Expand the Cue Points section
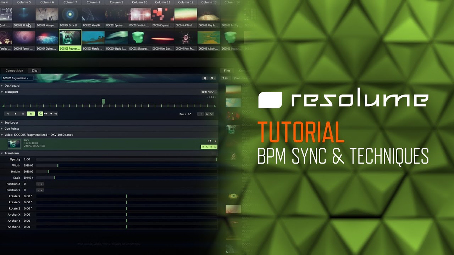Image resolution: width=454 pixels, height=255 pixels. click(2, 129)
